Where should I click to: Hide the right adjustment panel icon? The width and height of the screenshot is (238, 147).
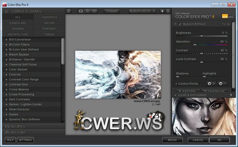coord(168,11)
